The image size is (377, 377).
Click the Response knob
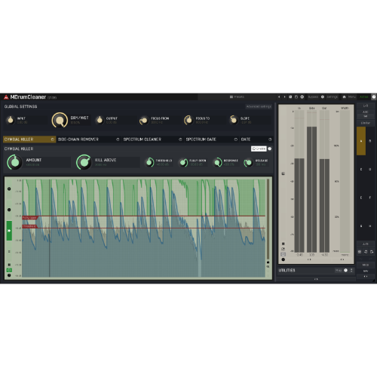(218, 162)
